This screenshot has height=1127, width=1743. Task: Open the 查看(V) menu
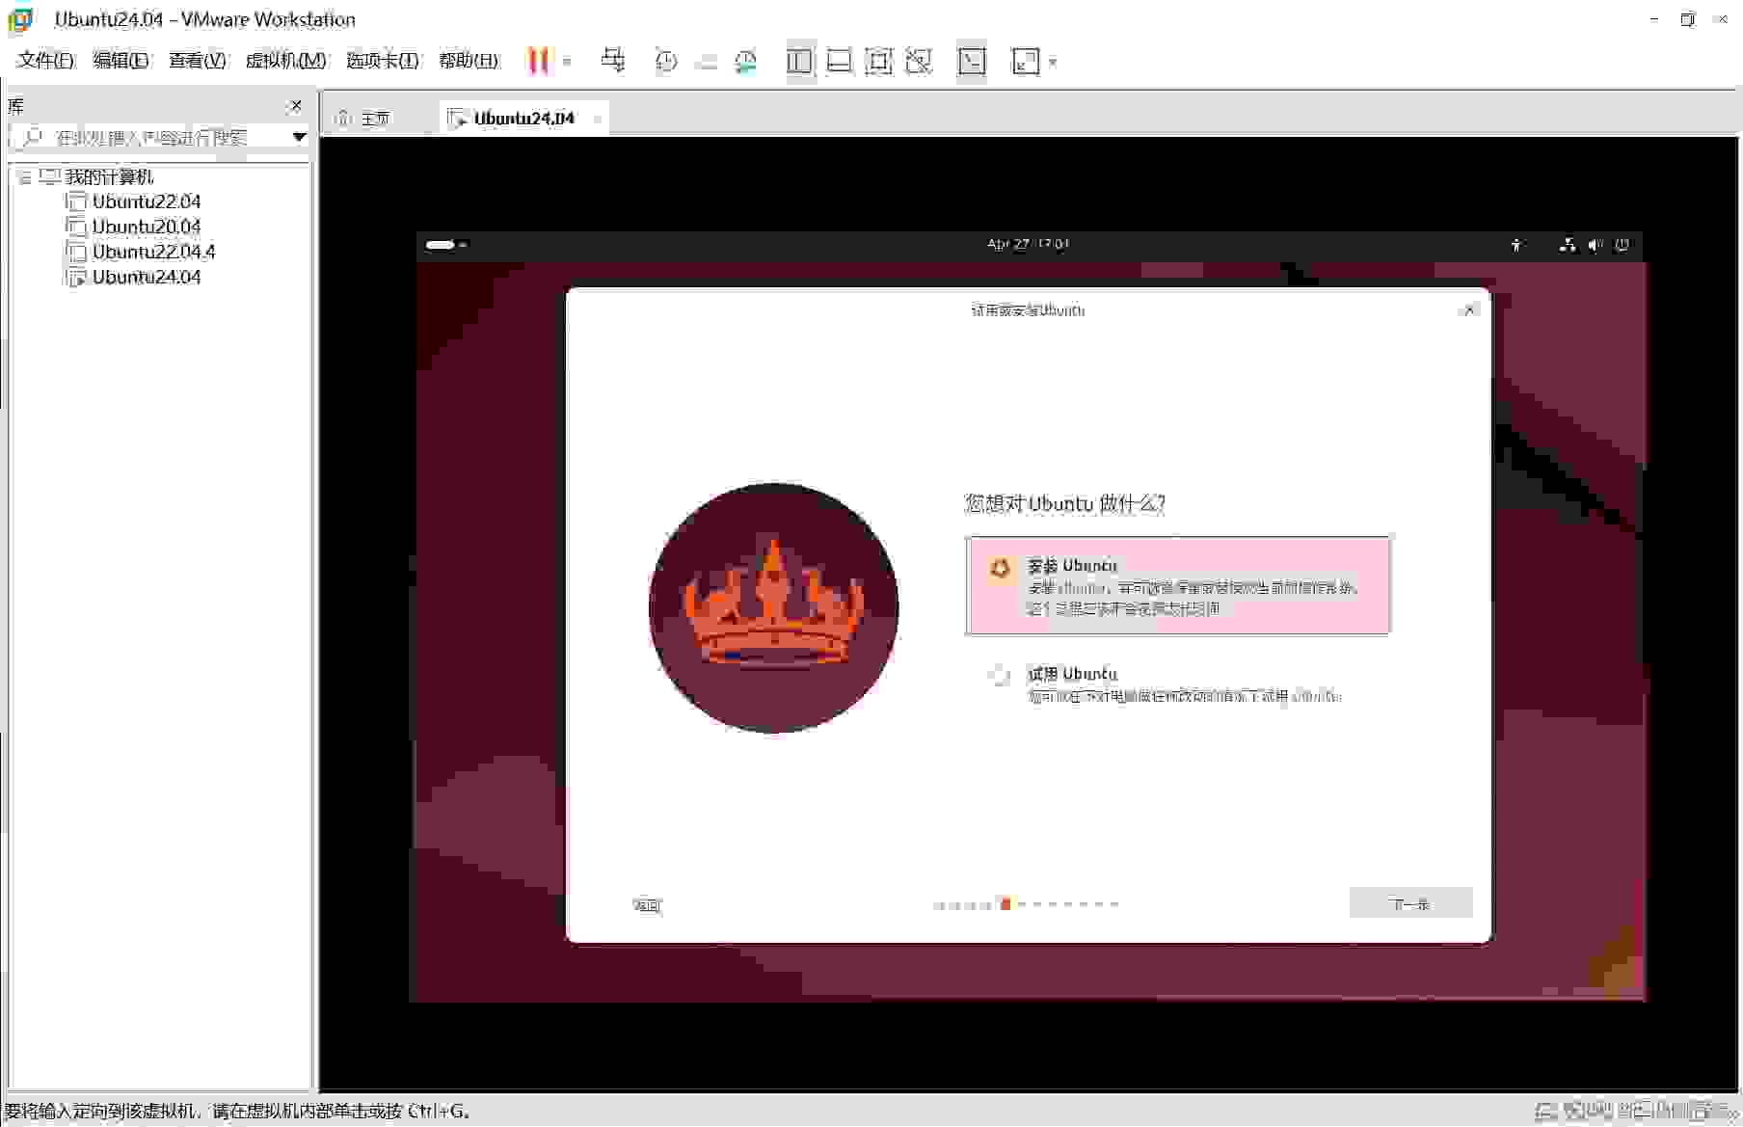pos(198,61)
